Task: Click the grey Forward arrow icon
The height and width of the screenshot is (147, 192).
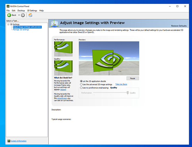Action: (23, 15)
